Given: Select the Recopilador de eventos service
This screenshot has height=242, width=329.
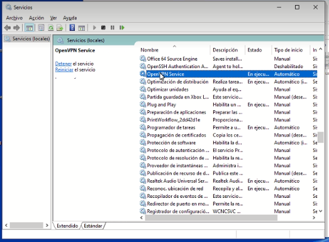Looking at the screenshot, I should click(228, 196).
